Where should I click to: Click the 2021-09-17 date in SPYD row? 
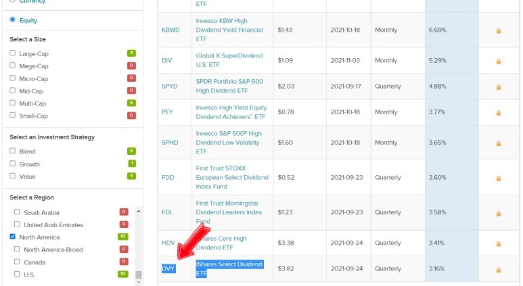(x=346, y=87)
